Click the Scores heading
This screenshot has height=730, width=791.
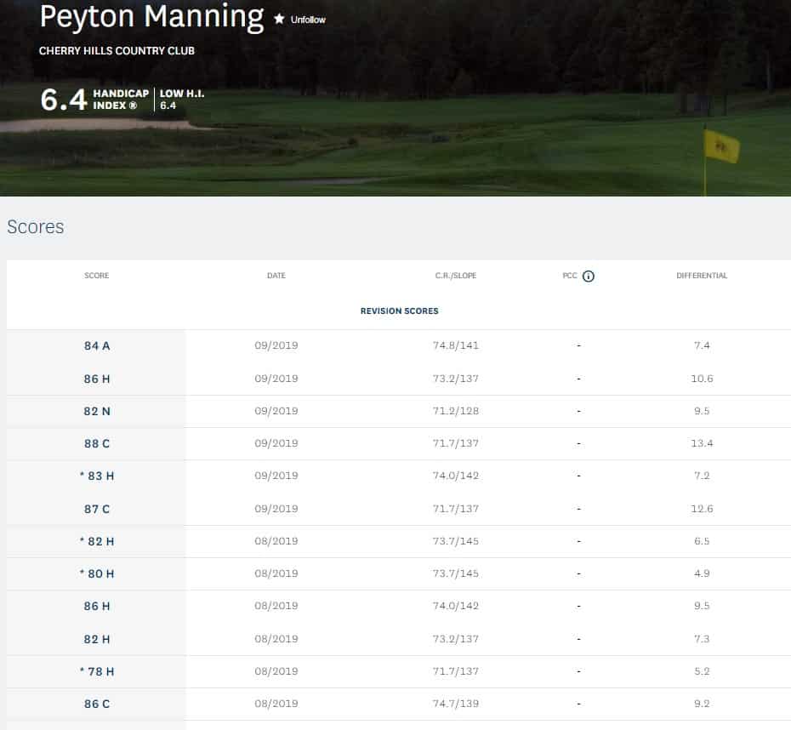[36, 227]
